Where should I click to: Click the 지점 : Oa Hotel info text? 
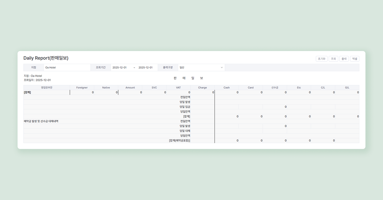pos(33,76)
